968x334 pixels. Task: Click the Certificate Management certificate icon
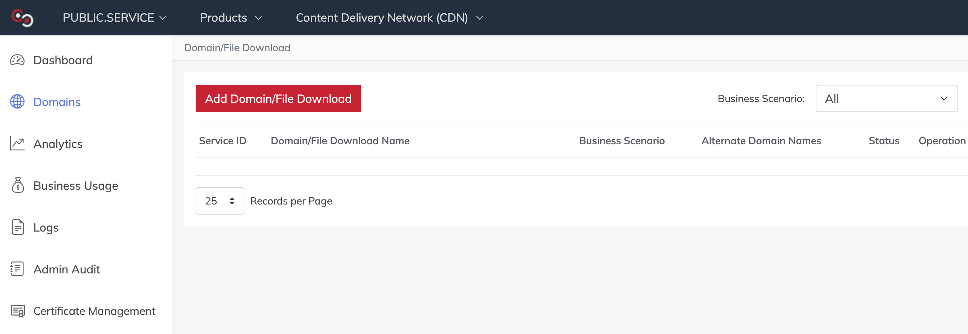(x=18, y=311)
